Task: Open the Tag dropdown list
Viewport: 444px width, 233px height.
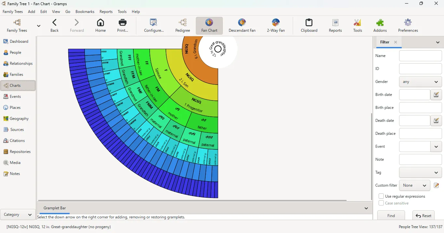Action: pyautogui.click(x=420, y=172)
